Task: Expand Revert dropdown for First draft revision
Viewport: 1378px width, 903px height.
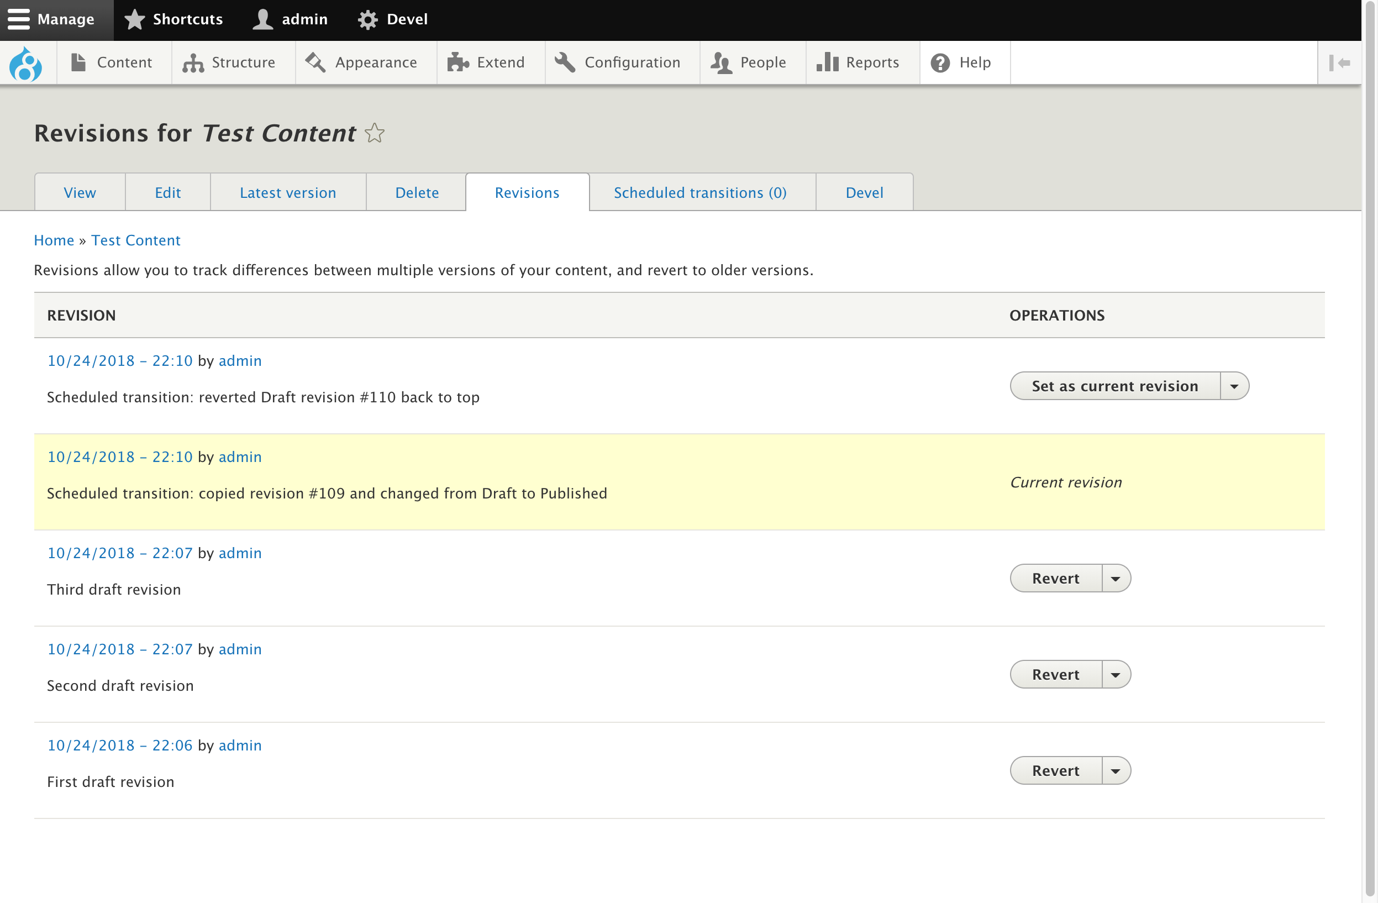Action: click(1116, 771)
